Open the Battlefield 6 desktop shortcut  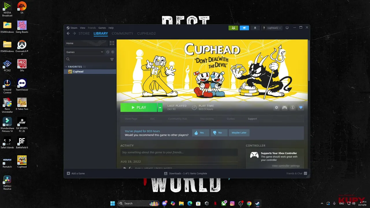(x=22, y=143)
